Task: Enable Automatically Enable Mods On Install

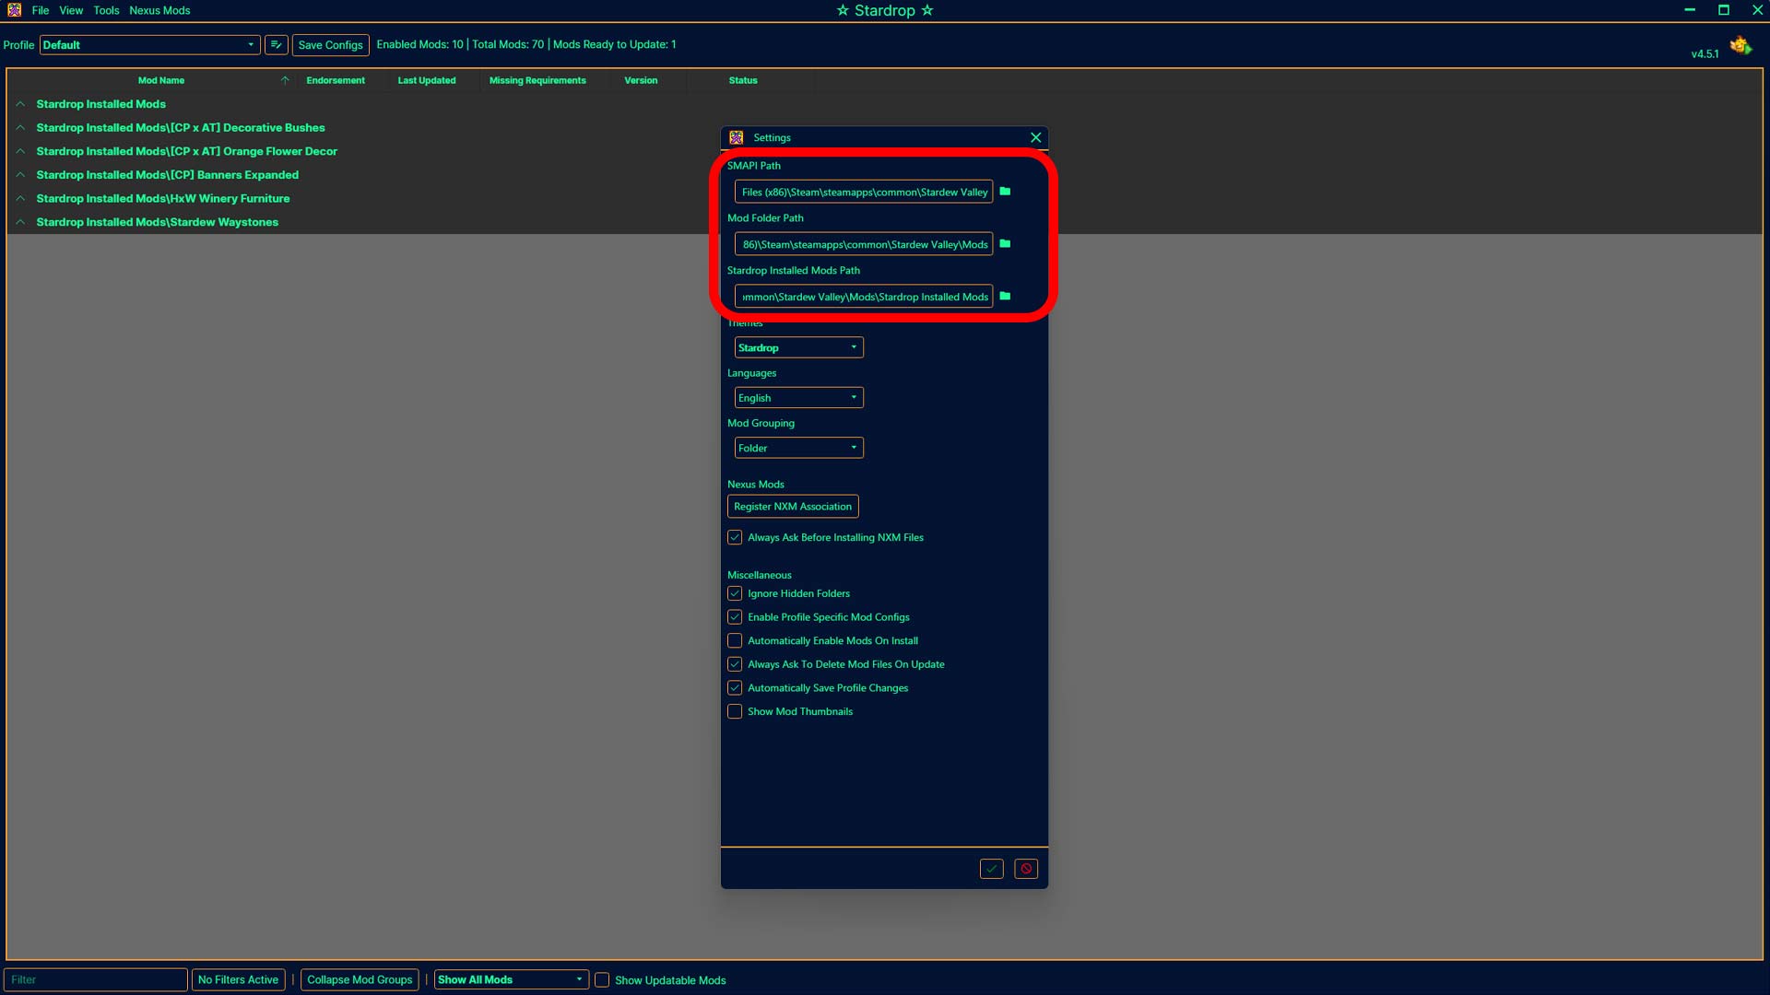Action: tap(735, 640)
